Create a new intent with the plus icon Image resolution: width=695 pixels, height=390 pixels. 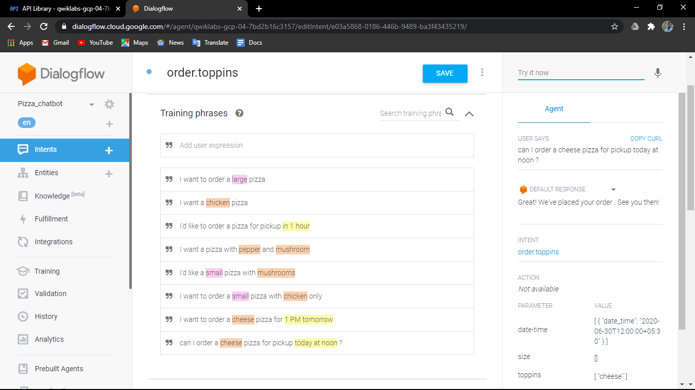pos(108,150)
